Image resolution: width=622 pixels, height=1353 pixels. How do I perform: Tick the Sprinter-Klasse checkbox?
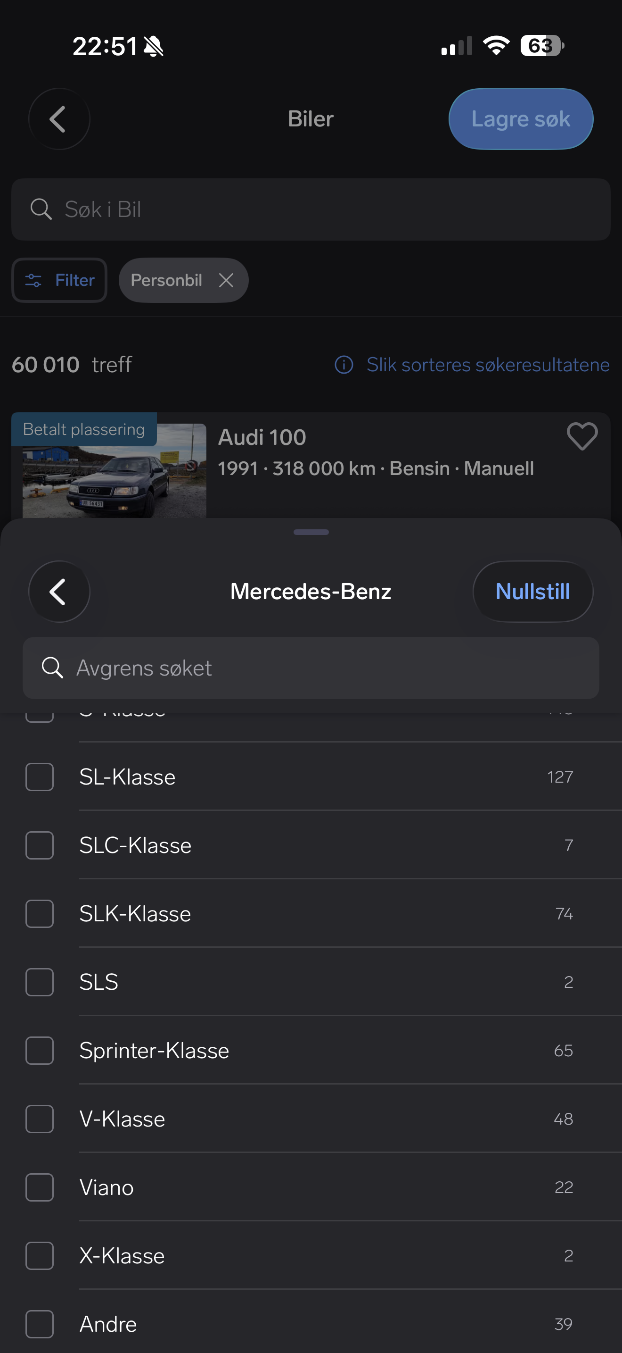click(x=39, y=1050)
